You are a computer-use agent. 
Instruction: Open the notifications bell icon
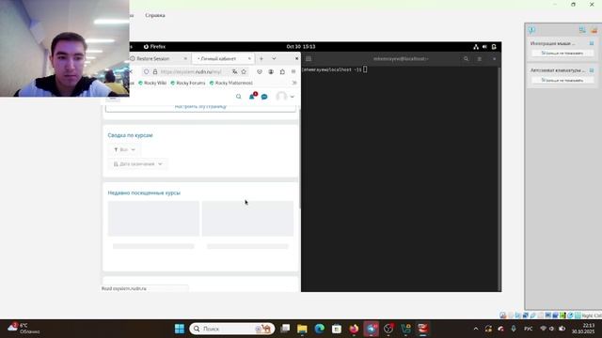pyautogui.click(x=252, y=97)
